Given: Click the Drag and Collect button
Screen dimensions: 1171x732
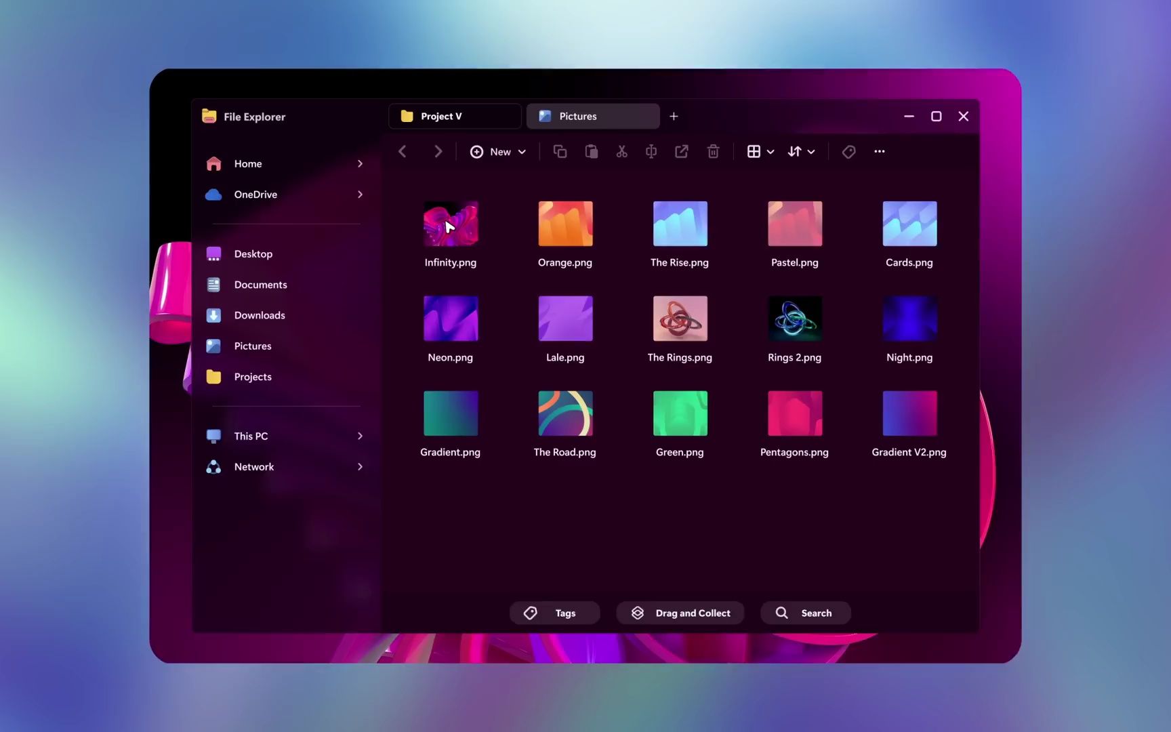Looking at the screenshot, I should (x=680, y=613).
